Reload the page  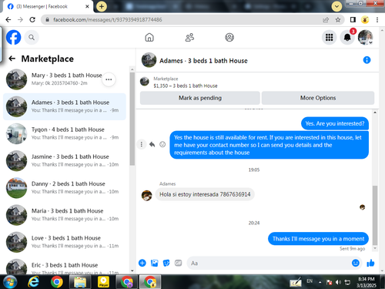tap(32, 20)
